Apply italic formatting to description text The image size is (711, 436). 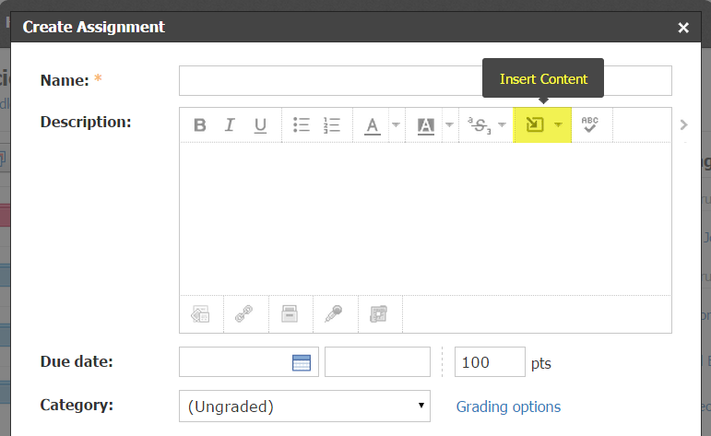click(x=230, y=125)
